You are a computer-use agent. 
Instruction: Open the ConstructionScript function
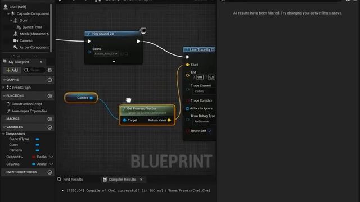pos(26,104)
